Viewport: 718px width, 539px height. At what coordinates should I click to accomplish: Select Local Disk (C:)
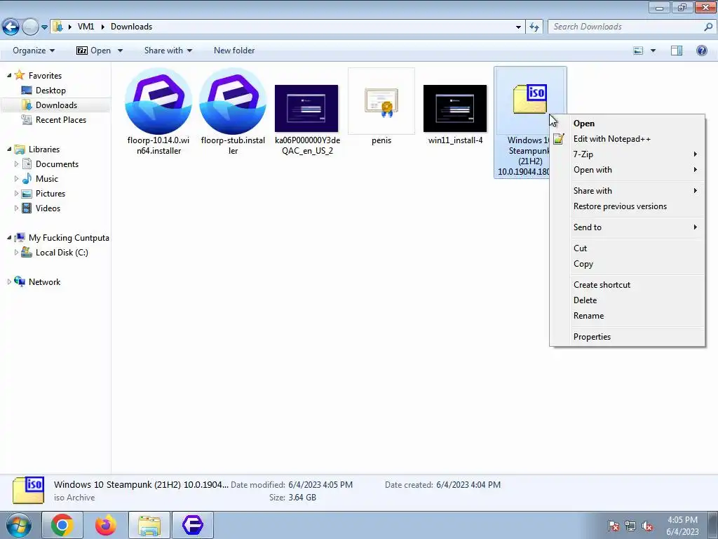click(62, 253)
